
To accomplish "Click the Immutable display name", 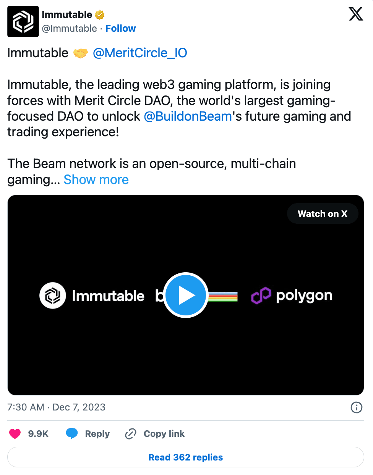I will pos(67,15).
